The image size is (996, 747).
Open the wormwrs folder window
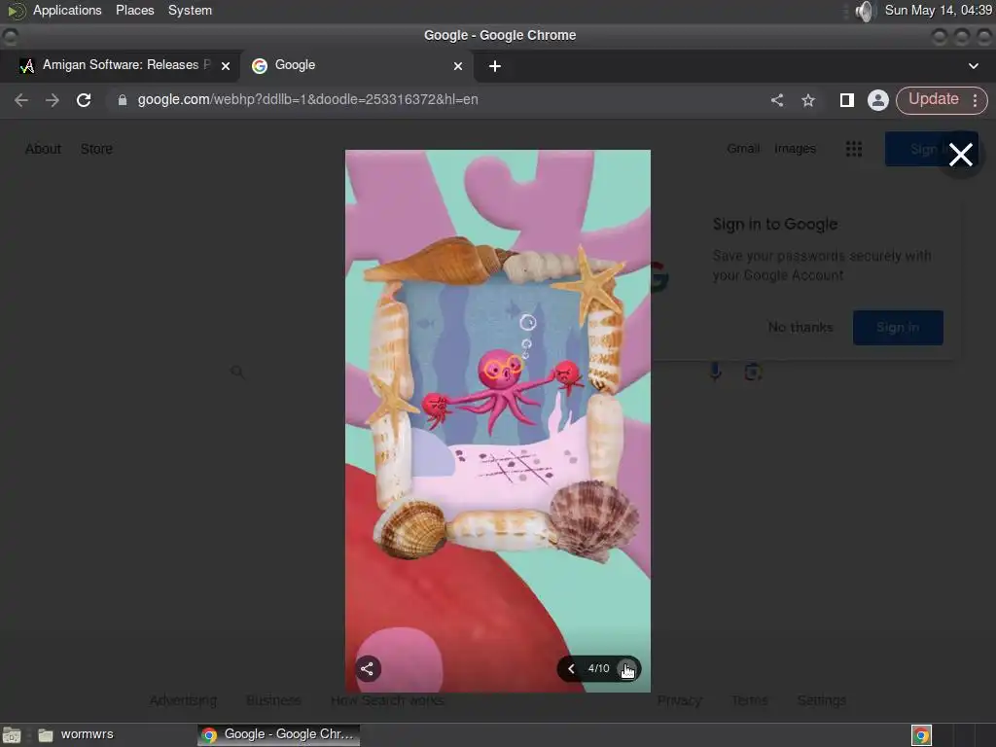[x=75, y=734]
